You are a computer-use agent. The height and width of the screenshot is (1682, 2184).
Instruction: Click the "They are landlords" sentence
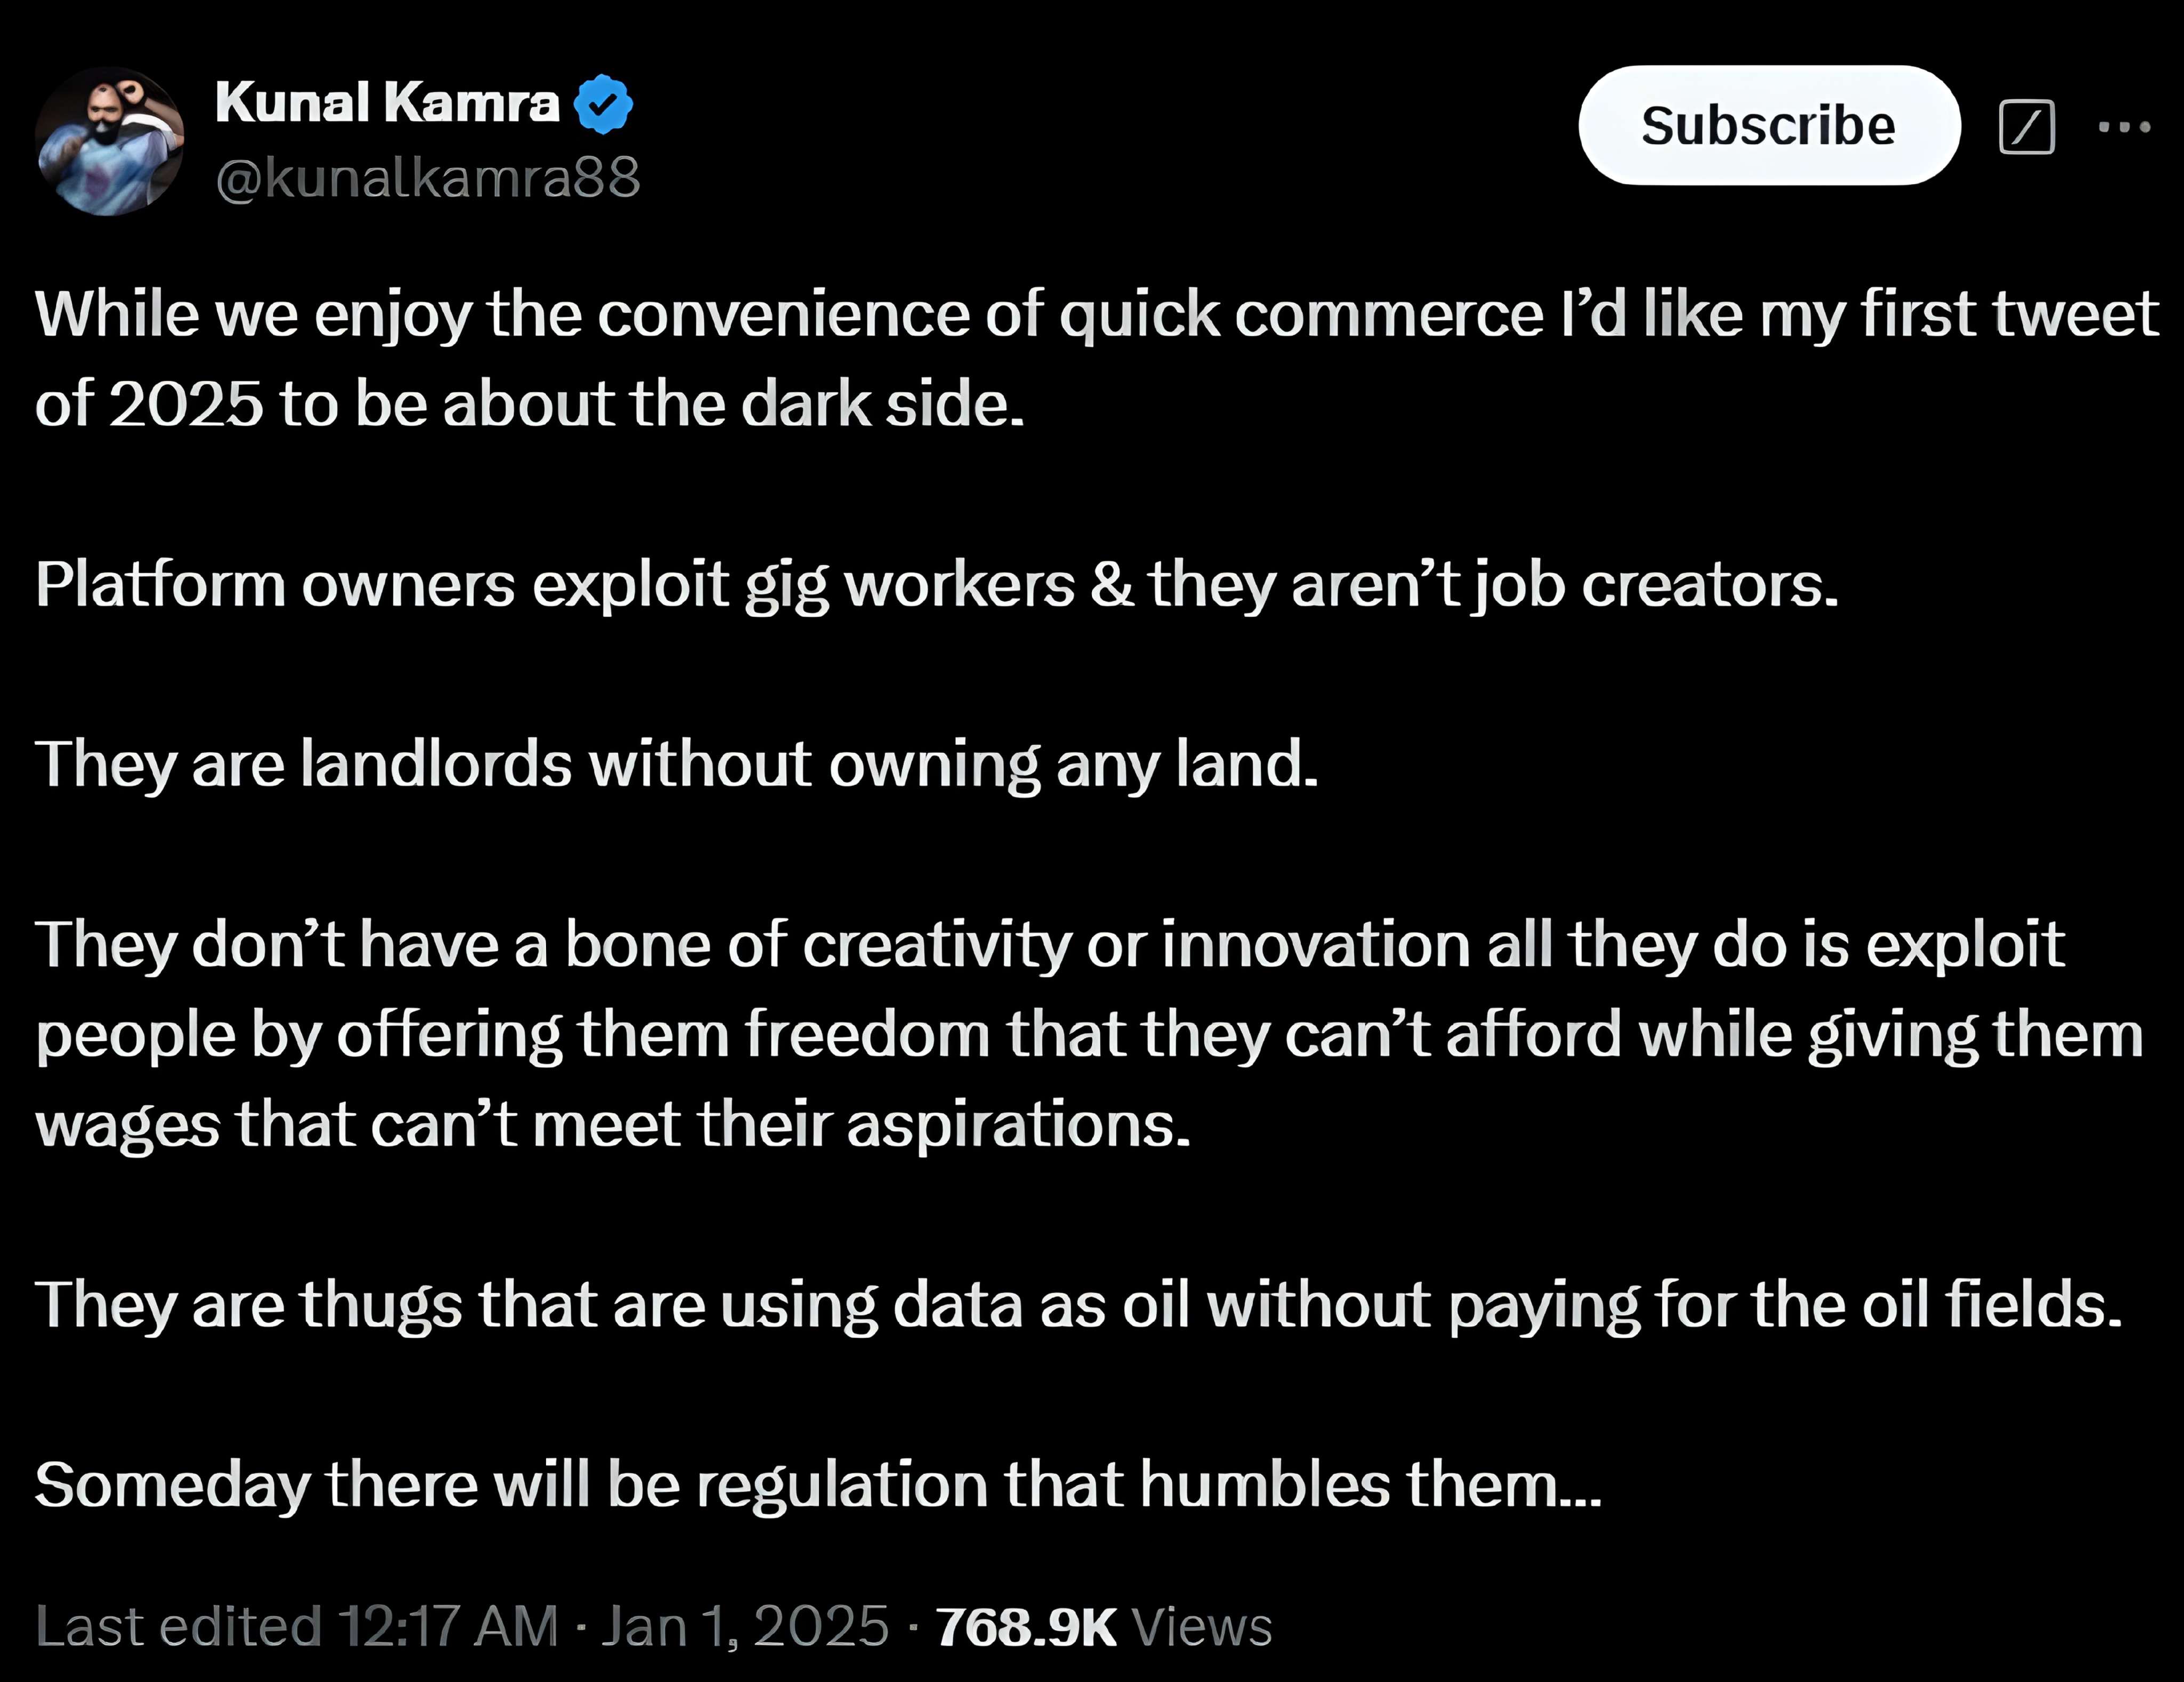point(677,764)
